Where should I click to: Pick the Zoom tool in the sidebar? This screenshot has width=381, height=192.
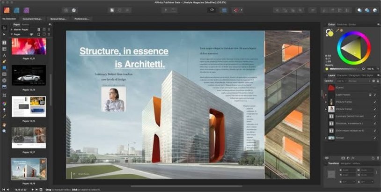[4, 131]
